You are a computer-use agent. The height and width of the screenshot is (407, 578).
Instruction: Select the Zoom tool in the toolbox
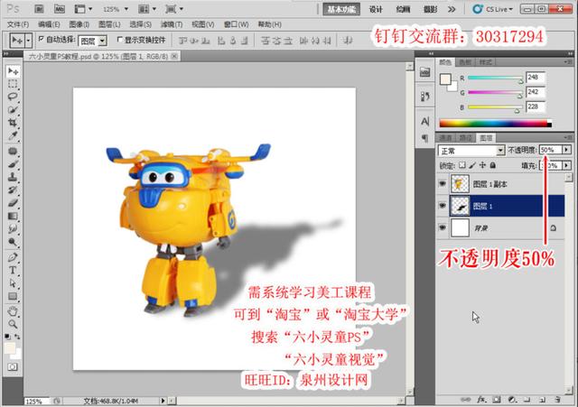point(13,324)
